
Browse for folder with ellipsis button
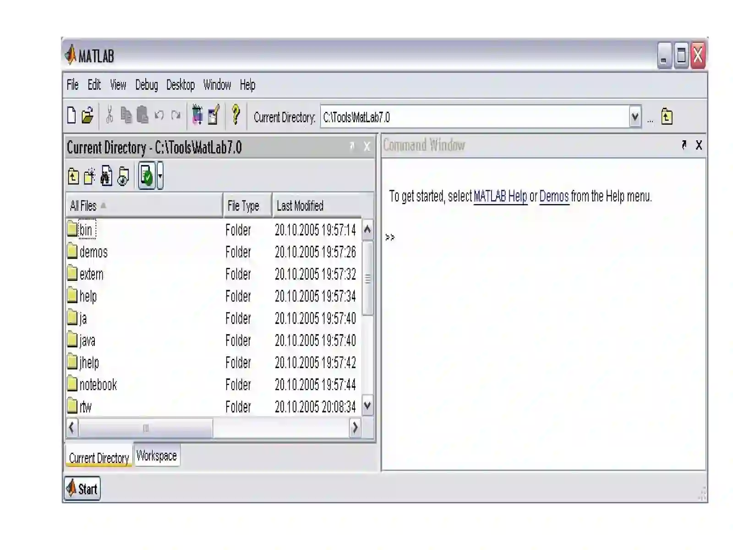click(650, 120)
